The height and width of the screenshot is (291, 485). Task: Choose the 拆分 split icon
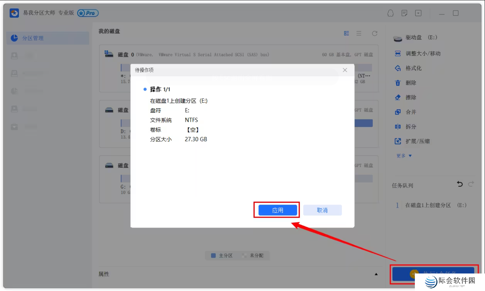(x=398, y=127)
